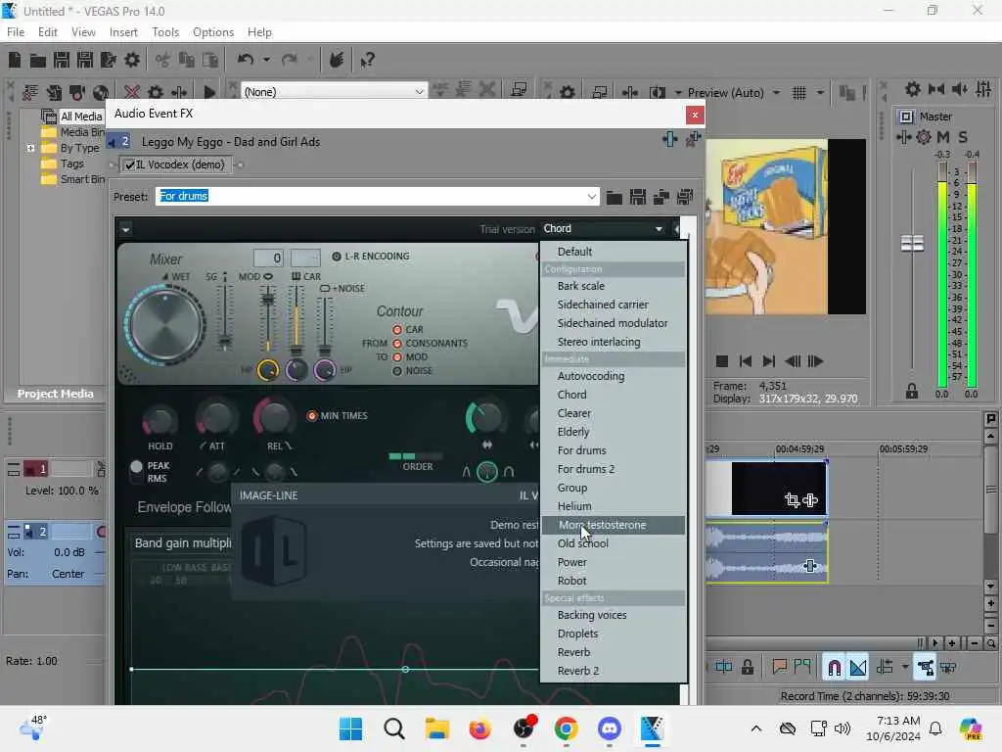Toggle the IL Vocodex (demo) checkbox

[130, 164]
